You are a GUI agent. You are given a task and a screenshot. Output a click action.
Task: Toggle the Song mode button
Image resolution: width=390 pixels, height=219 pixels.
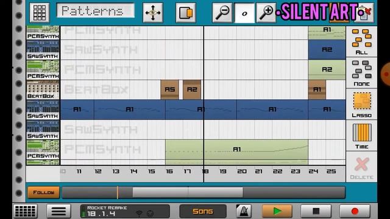203,211
